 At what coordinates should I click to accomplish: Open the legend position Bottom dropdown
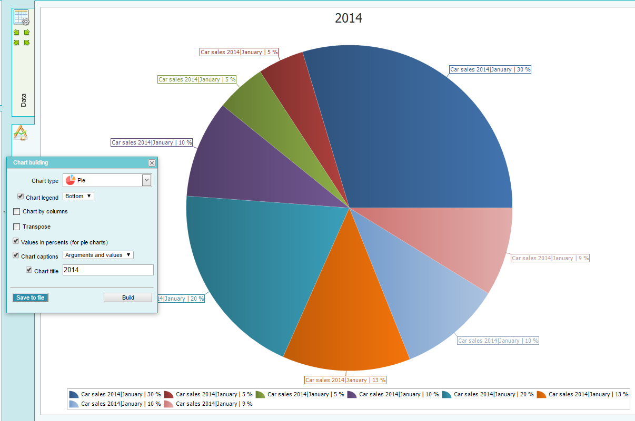pyautogui.click(x=78, y=196)
